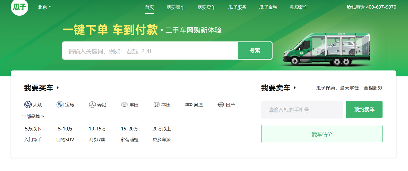Select the Volkswagen brand logo
Image resolution: width=408 pixels, height=171 pixels.
pyautogui.click(x=28, y=105)
